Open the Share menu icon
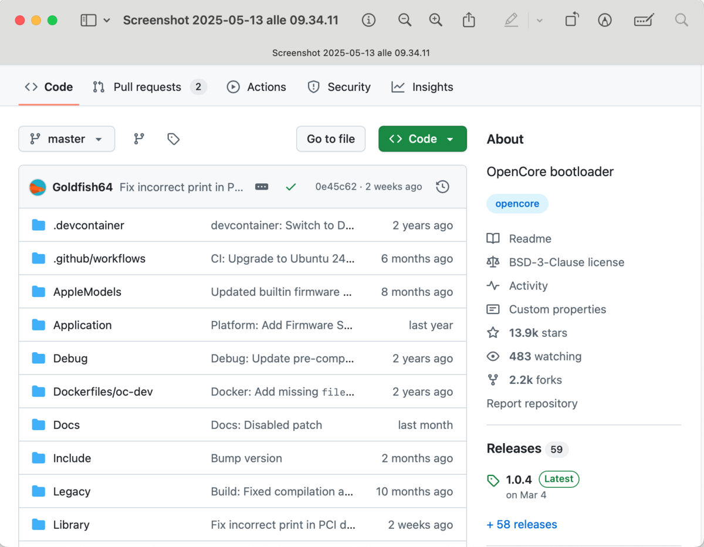The width and height of the screenshot is (704, 547). (469, 20)
